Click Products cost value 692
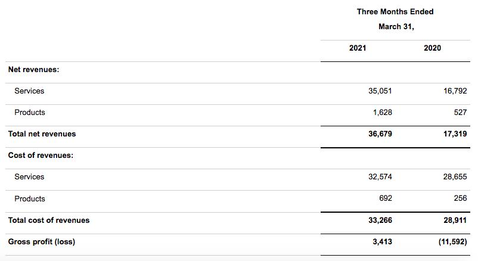The width and height of the screenshot is (478, 261). (386, 198)
